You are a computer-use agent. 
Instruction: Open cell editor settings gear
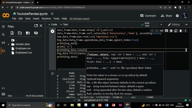pos(171,31)
